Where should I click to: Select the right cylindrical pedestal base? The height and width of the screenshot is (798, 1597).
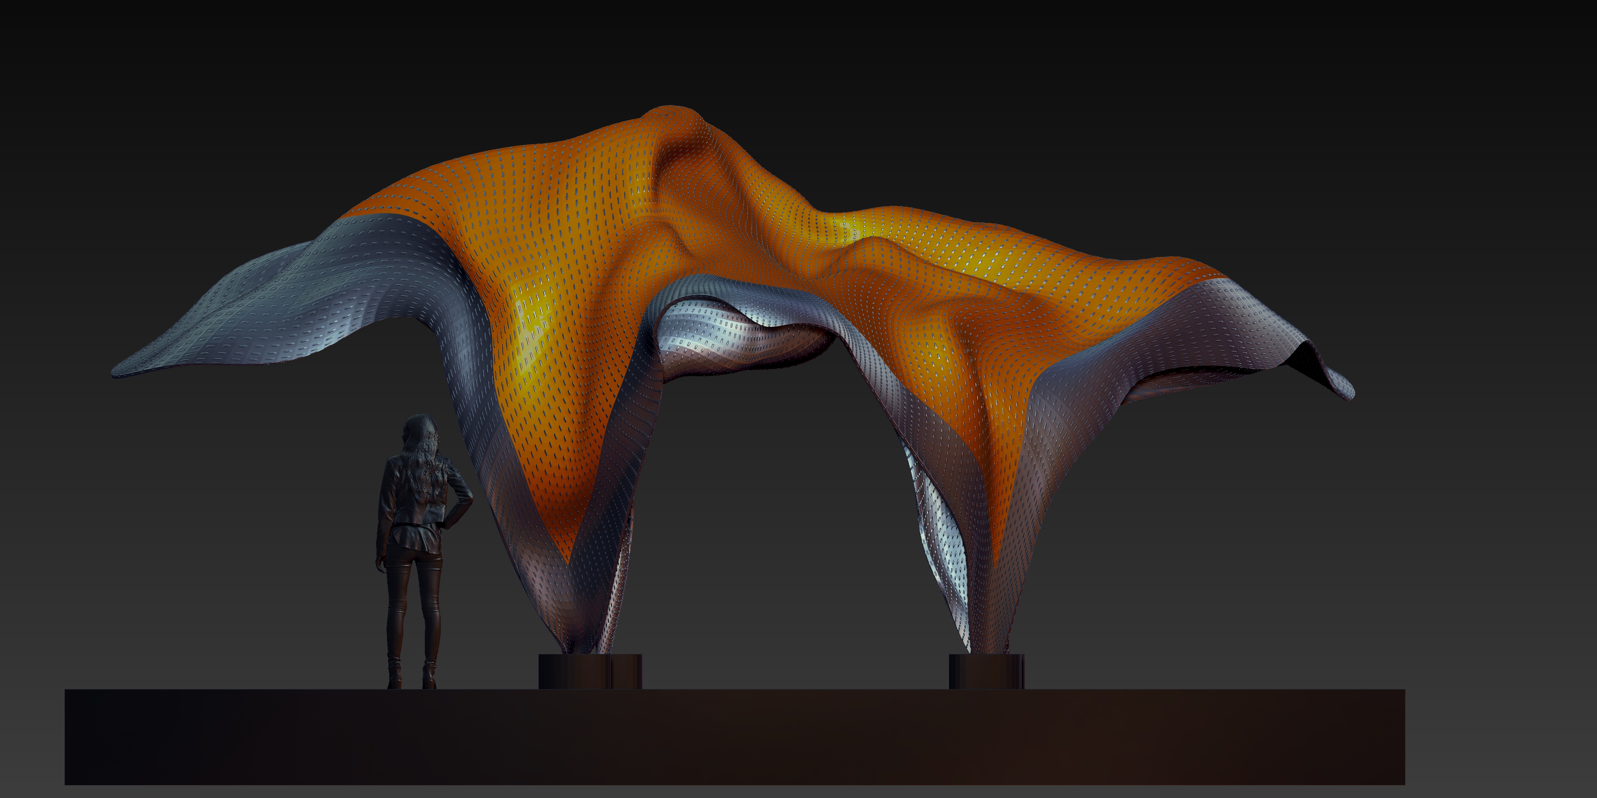pos(986,671)
